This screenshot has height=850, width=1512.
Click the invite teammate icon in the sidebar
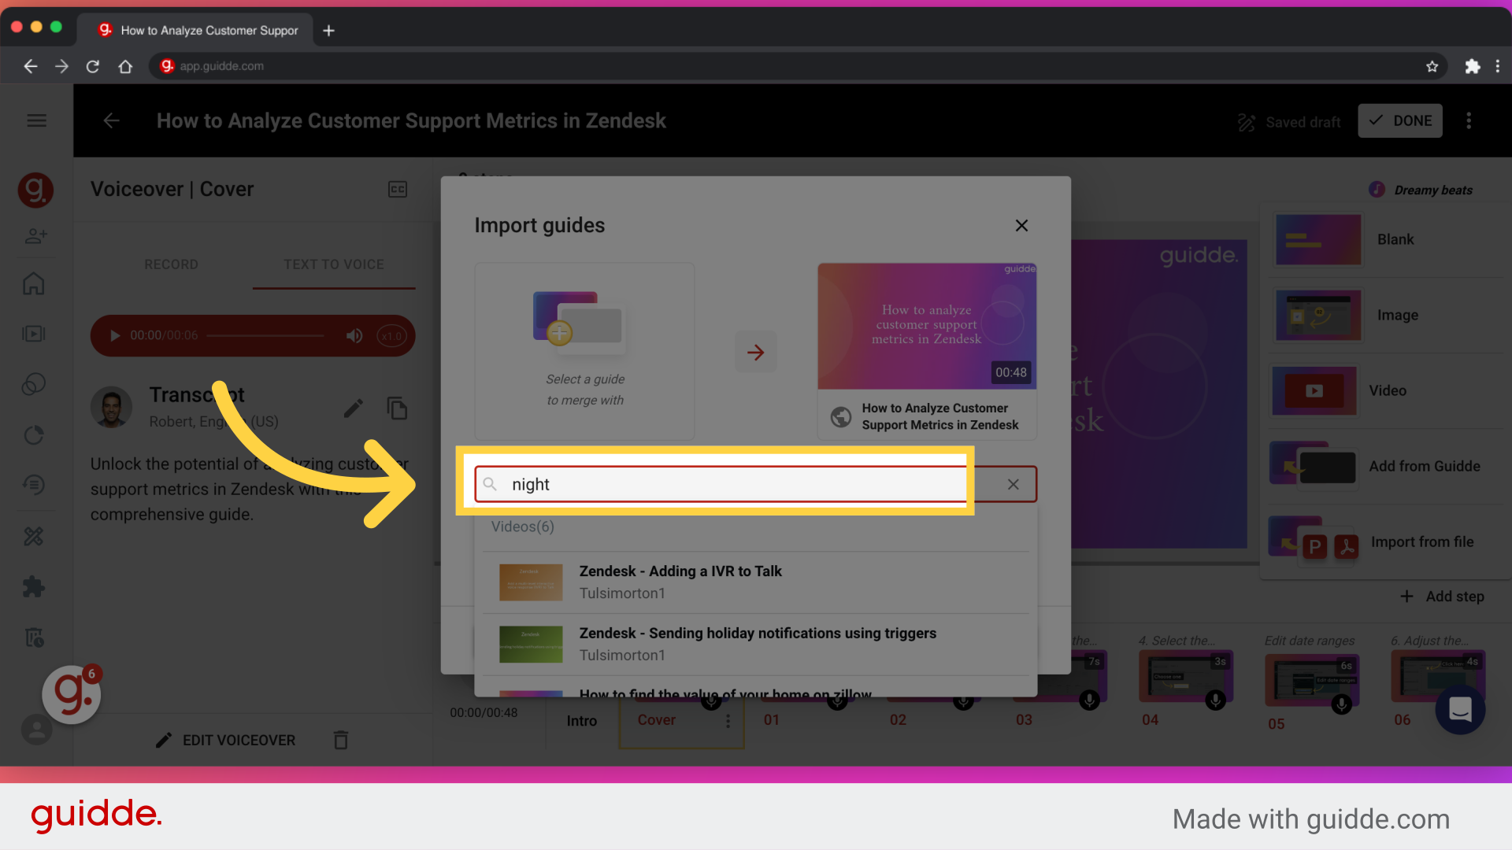(x=36, y=235)
